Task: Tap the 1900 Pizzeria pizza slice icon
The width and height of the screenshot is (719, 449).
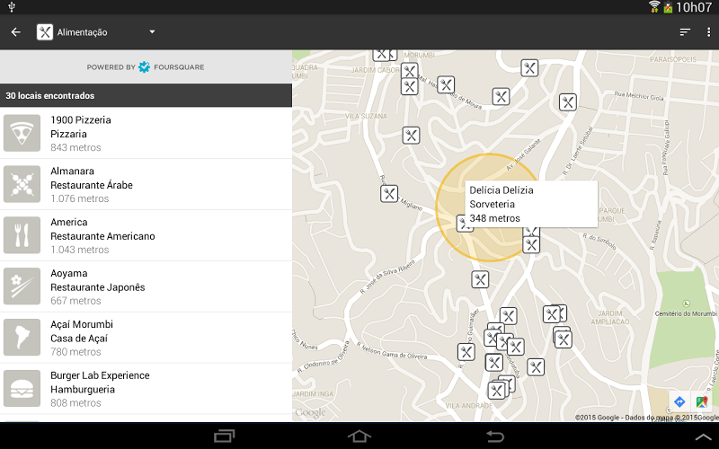Action: [22, 133]
